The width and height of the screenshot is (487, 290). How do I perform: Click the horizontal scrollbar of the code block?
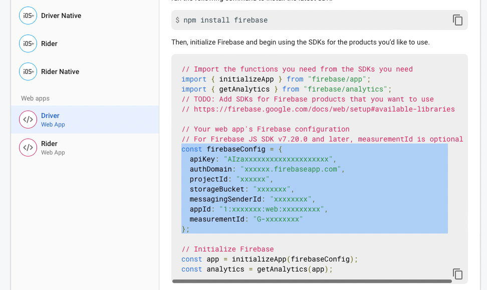312,281
